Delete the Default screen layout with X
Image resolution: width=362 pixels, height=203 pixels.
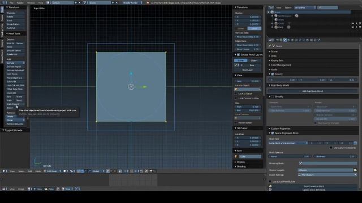[80, 3]
